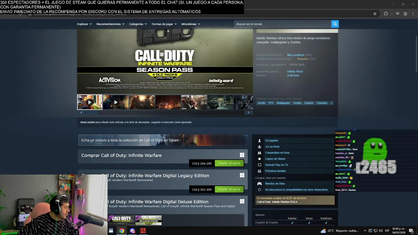Open the Chrome extensions puzzle icon
418x235 pixels.
[x=386, y=14]
